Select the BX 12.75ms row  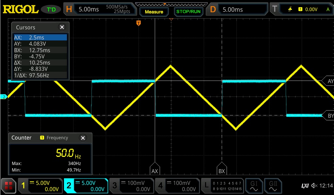click(x=40, y=50)
